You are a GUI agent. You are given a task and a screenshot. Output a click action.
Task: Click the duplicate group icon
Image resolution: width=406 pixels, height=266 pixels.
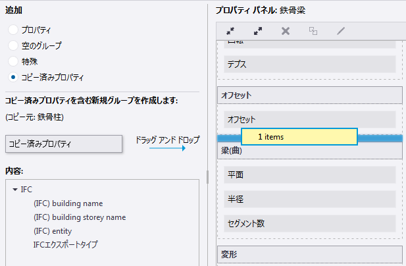(313, 31)
